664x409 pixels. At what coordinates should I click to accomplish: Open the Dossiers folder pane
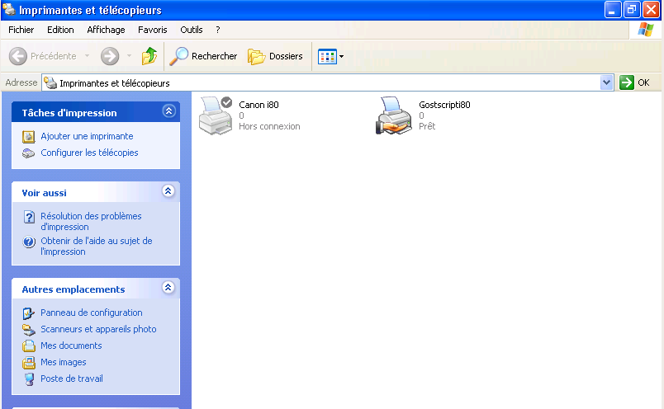(275, 56)
